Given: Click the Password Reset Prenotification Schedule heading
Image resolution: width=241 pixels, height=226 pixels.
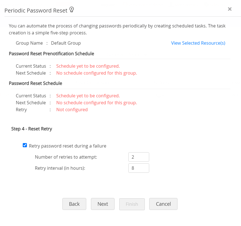Looking at the screenshot, I should (x=51, y=54).
